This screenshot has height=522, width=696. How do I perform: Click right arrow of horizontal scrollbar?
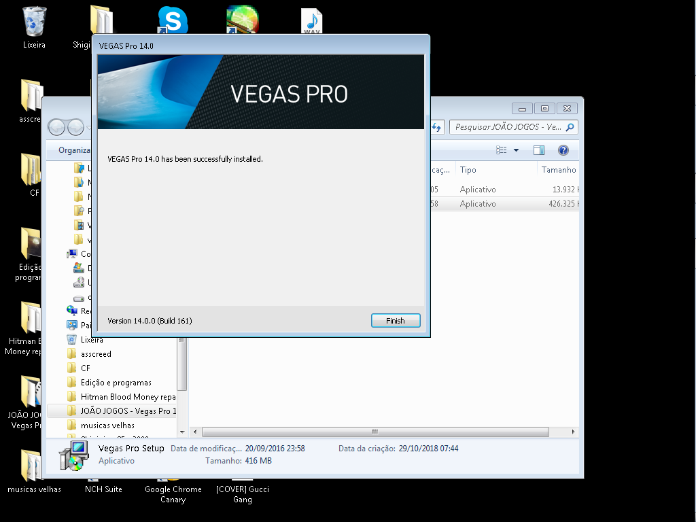pos(573,432)
